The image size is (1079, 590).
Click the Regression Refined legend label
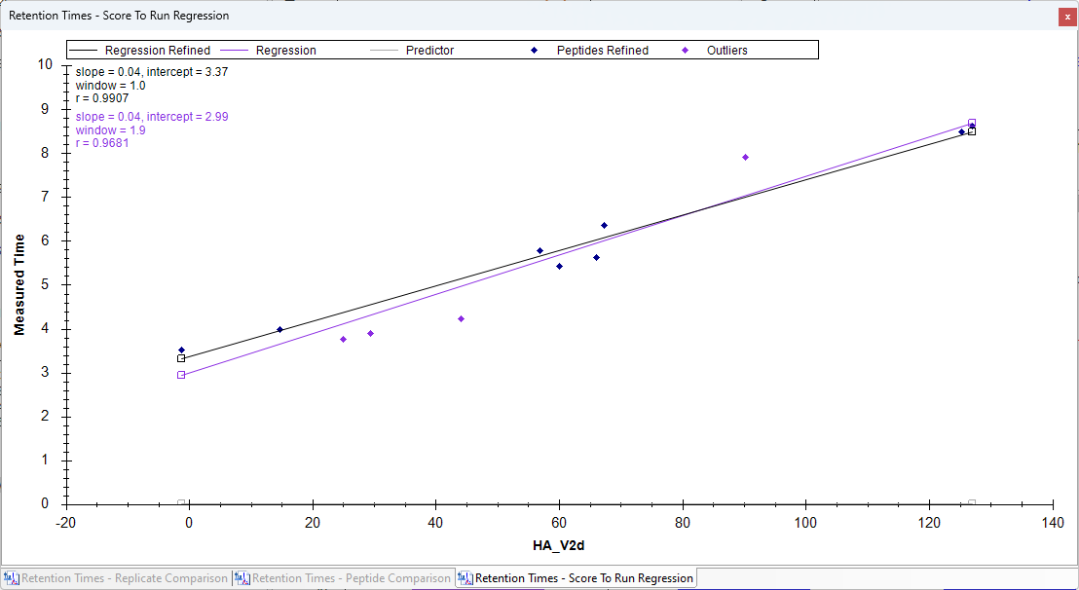157,51
